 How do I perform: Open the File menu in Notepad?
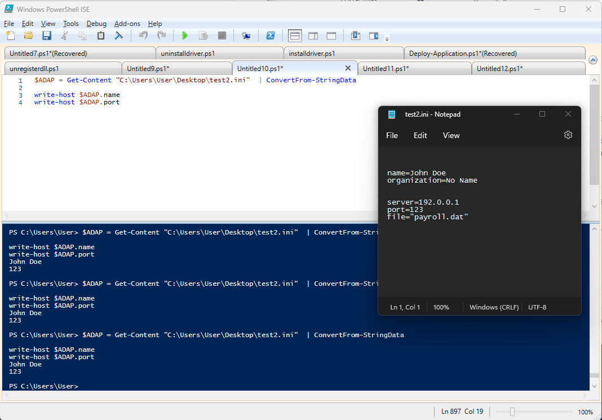pyautogui.click(x=392, y=135)
